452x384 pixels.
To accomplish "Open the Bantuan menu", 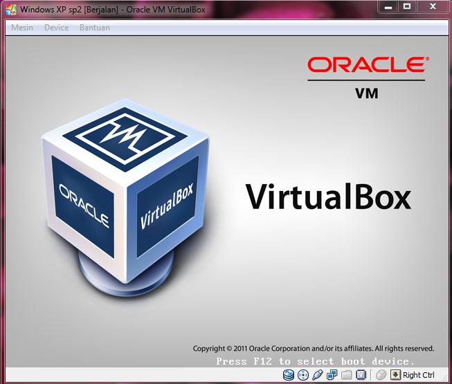I will (95, 28).
